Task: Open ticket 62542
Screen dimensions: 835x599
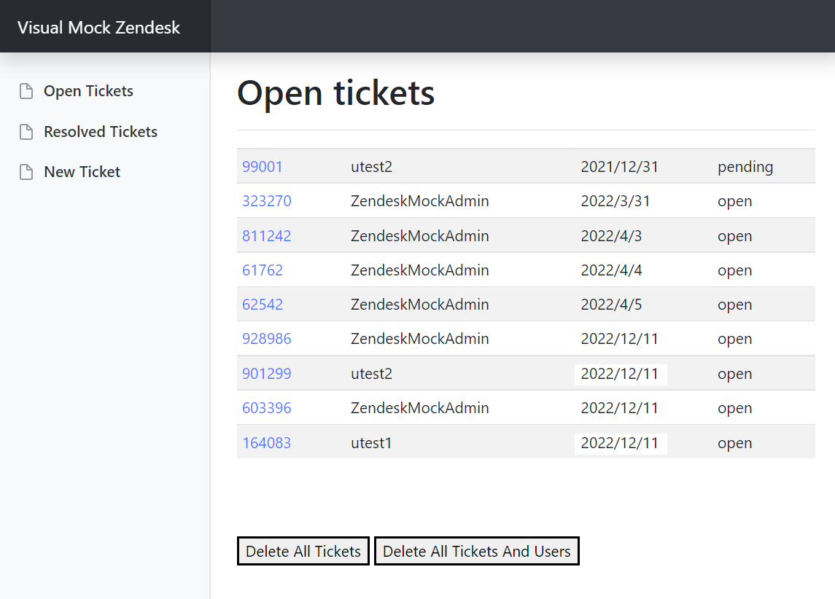Action: tap(263, 305)
